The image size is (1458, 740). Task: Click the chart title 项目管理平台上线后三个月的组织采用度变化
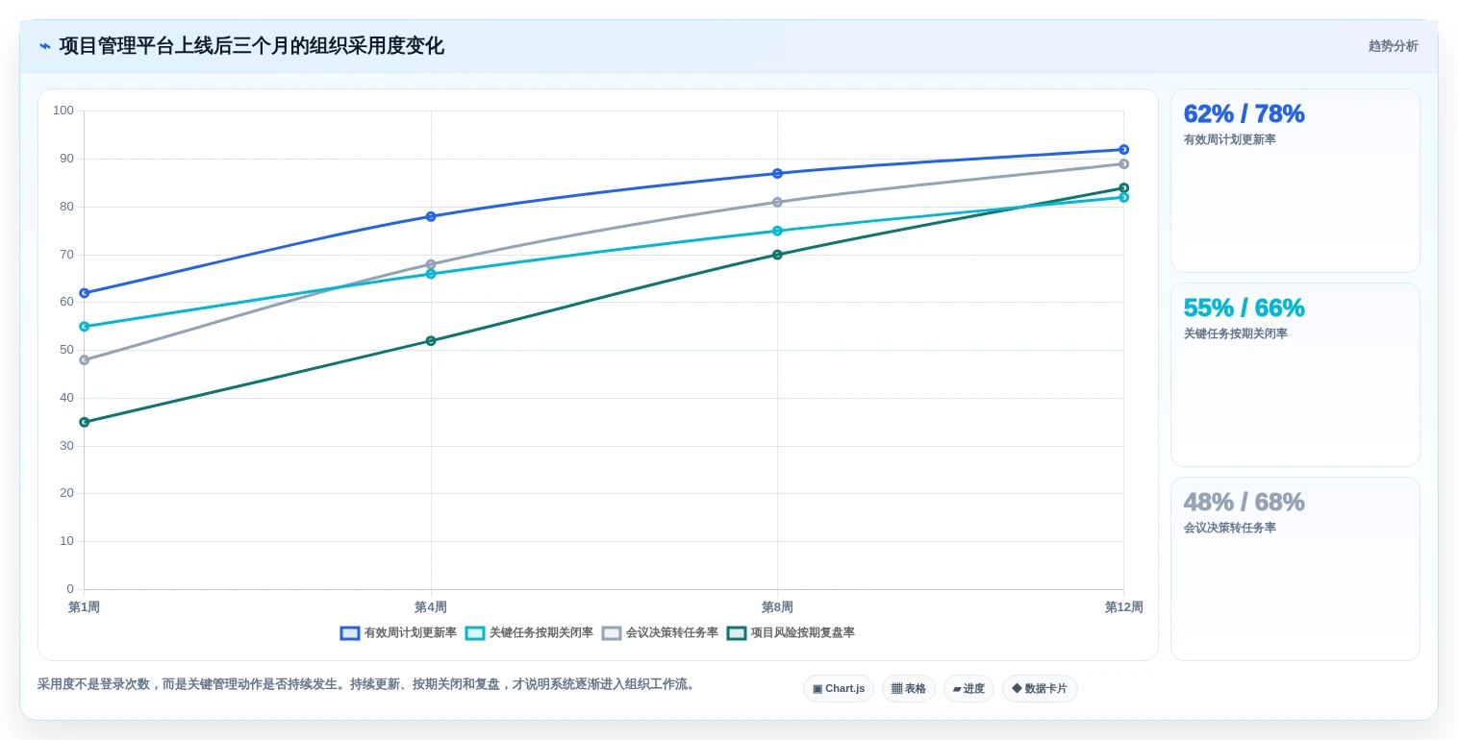coord(252,46)
